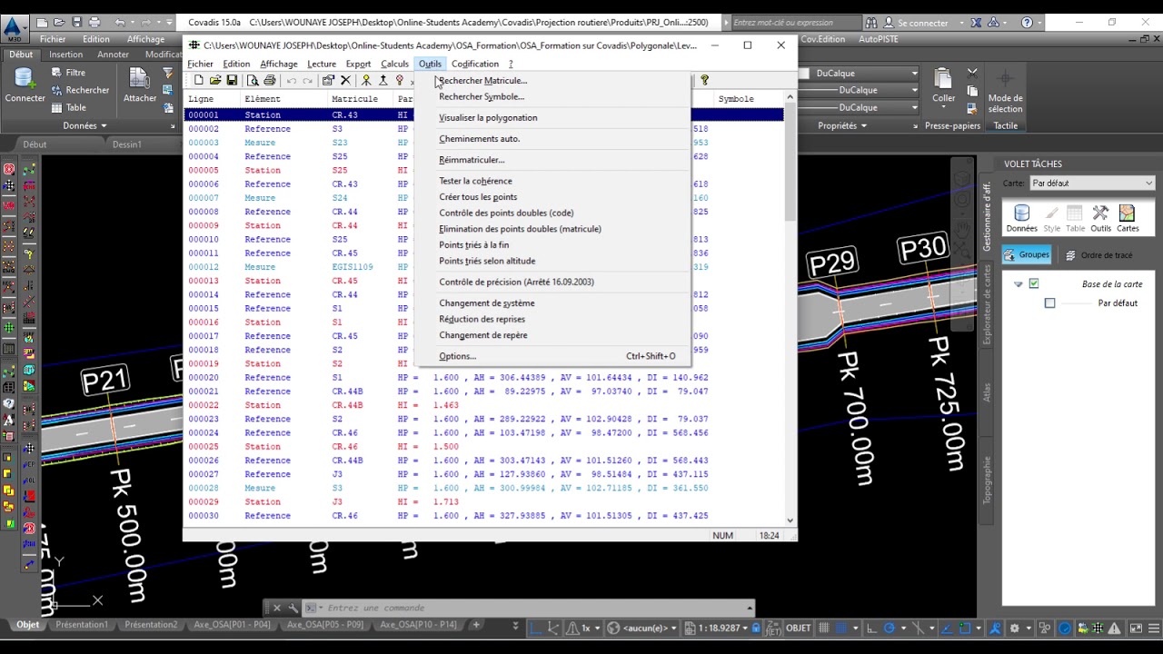Switch to the Axe_OSA[P05 - P09] layout tab
Image resolution: width=1163 pixels, height=654 pixels.
point(324,625)
